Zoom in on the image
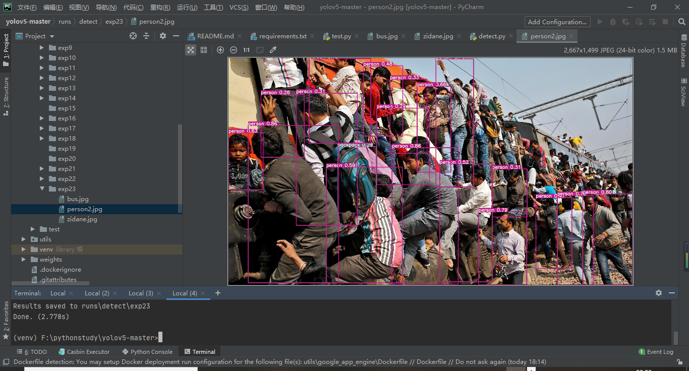 220,50
